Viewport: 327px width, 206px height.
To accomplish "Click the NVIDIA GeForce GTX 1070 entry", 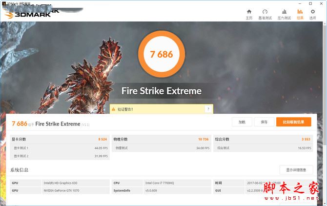I will click(x=61, y=190).
